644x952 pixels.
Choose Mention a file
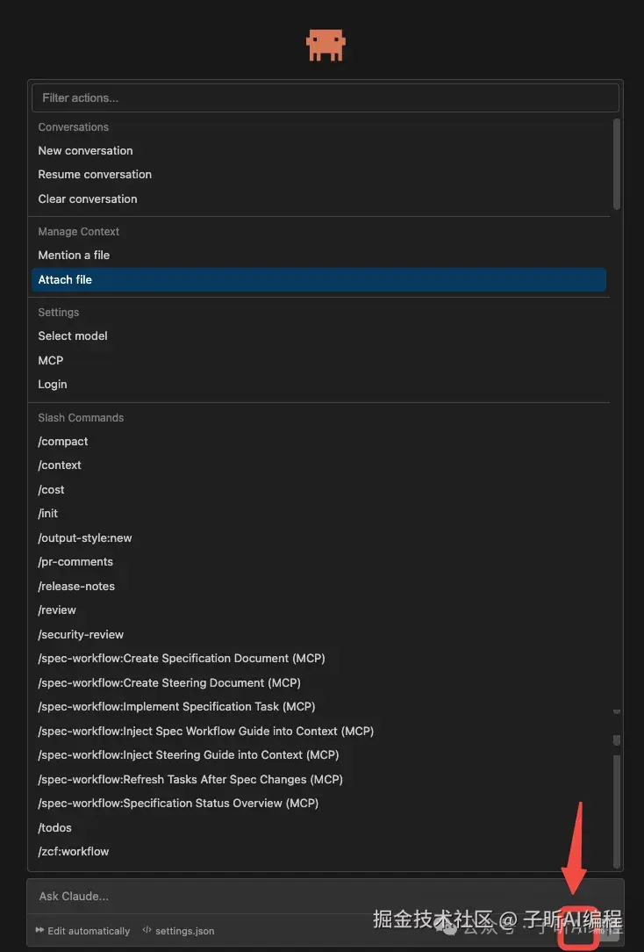pos(74,256)
